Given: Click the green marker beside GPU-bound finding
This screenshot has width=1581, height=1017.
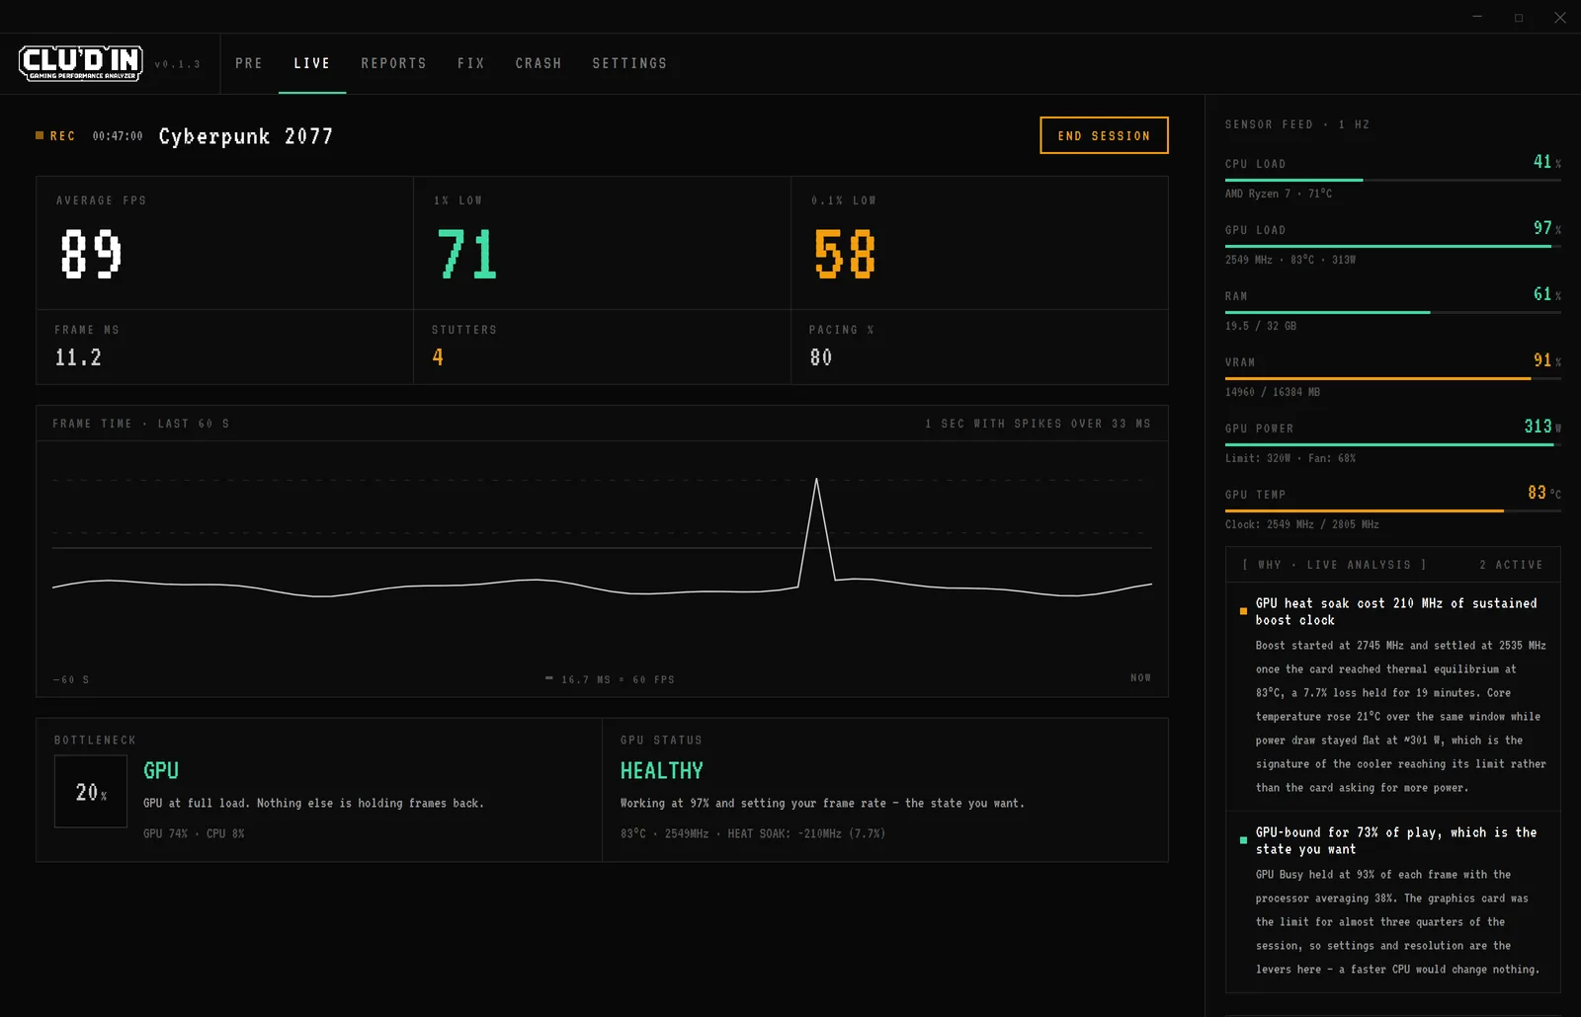Looking at the screenshot, I should pos(1243,840).
